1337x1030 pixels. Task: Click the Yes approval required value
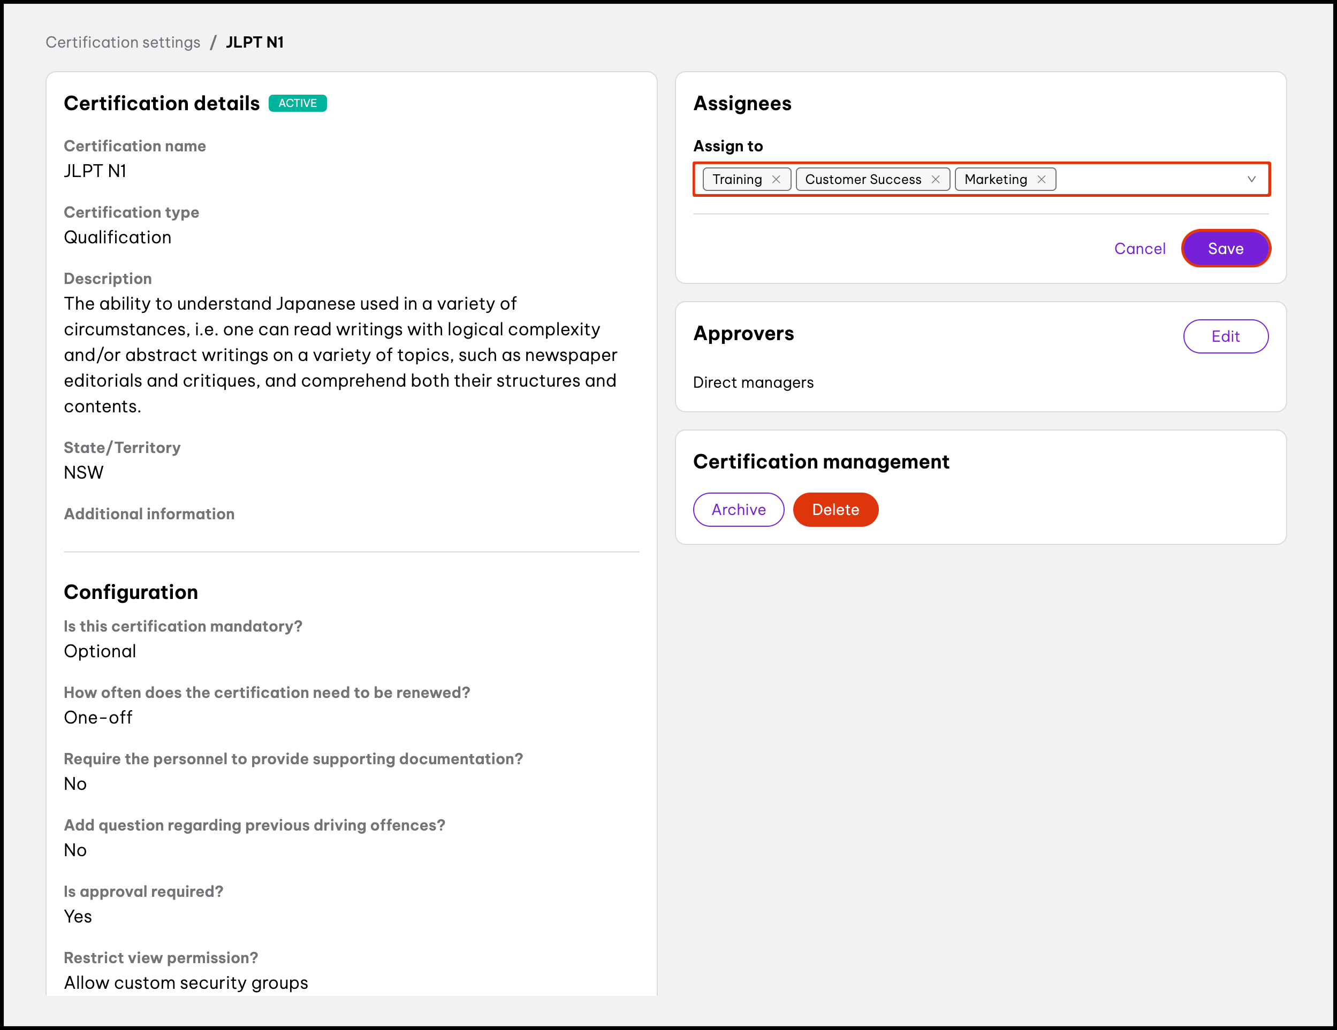pyautogui.click(x=78, y=916)
